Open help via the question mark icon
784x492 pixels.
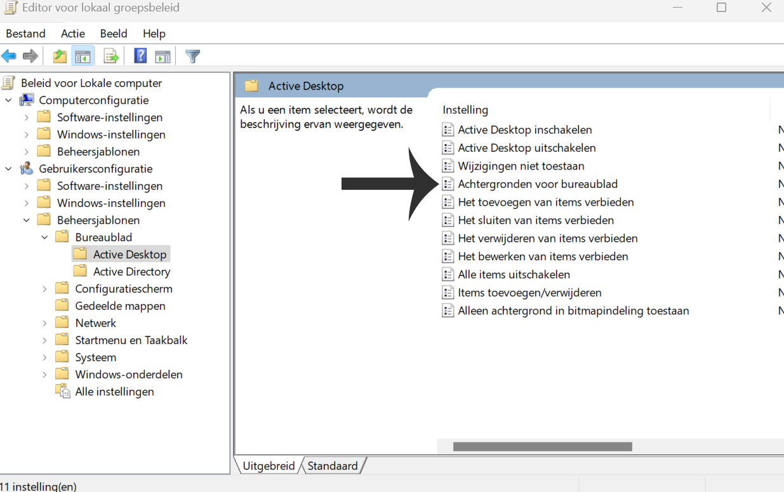tap(140, 56)
